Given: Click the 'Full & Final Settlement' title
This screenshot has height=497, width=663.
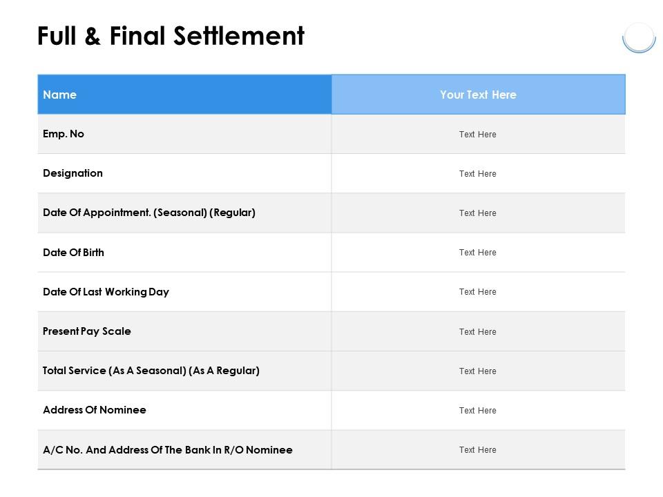Looking at the screenshot, I should coord(171,36).
